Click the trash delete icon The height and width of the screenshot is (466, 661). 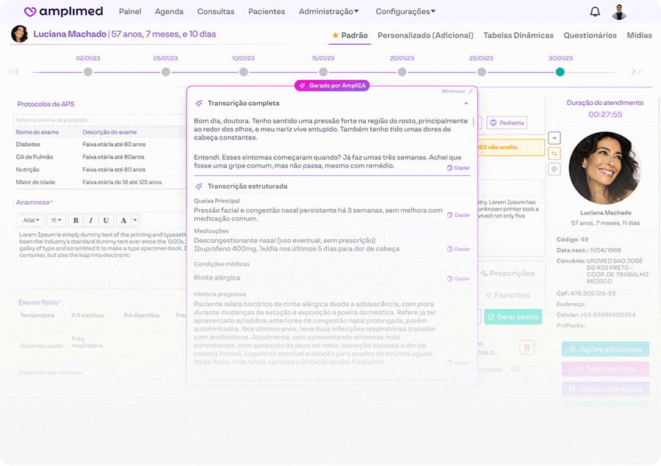[526, 346]
